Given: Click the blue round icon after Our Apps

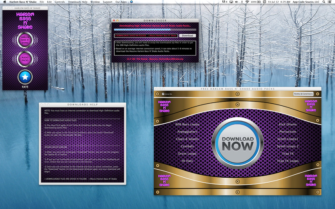Looking at the screenshot, I should pos(131,2).
